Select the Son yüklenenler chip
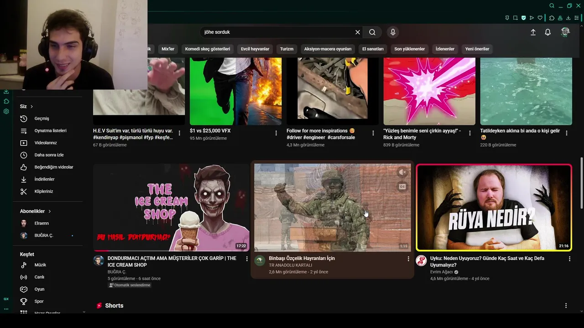Viewport: 584px width, 328px height. coord(410,49)
